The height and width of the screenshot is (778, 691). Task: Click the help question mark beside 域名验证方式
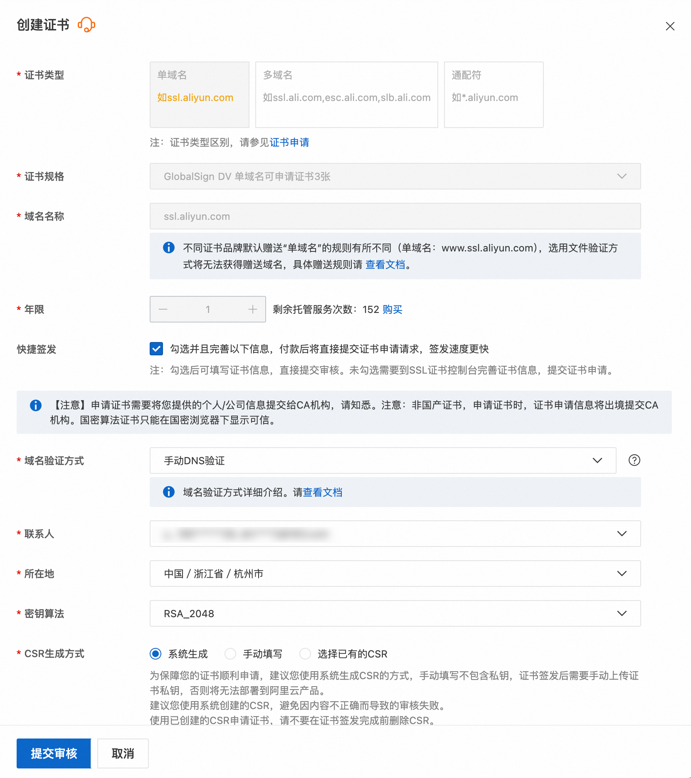(x=634, y=460)
